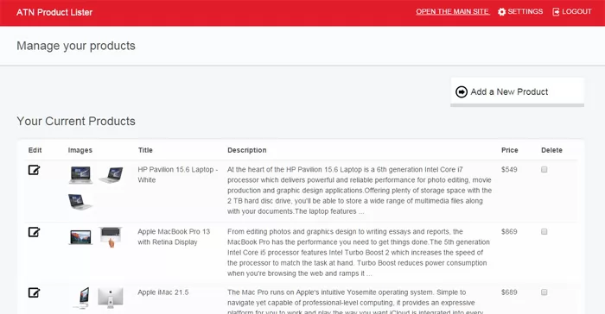The width and height of the screenshot is (605, 314).
Task: Tick the delete checkbox for Apple iMac 21.5
Action: 544,292
